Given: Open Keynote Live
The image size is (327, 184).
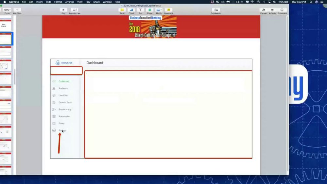Looking at the screenshot, I should coord(75,10).
